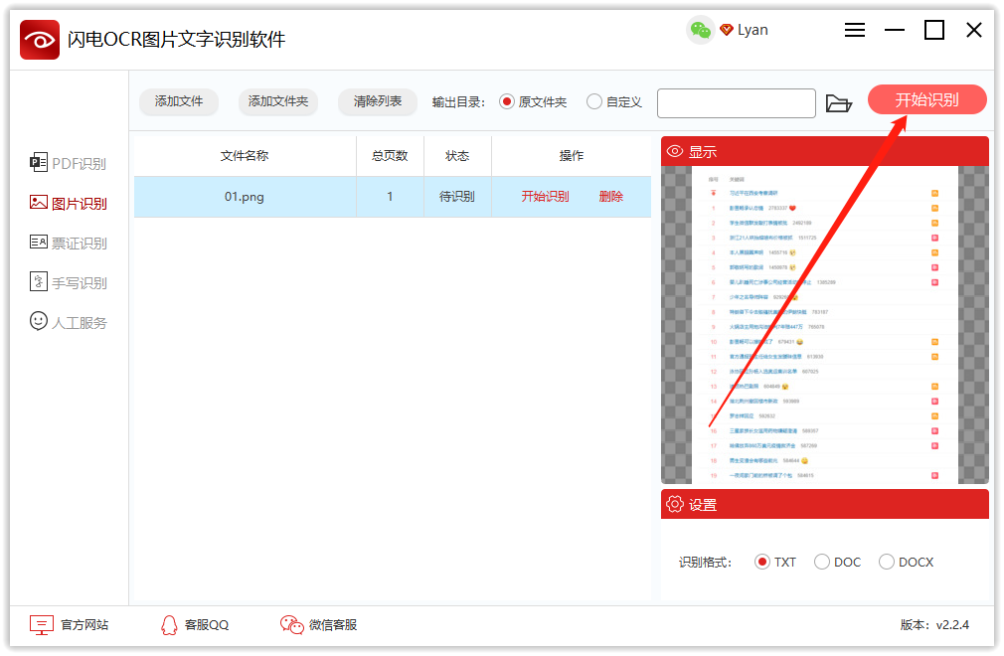Click 添加文件夹 button

tap(278, 101)
